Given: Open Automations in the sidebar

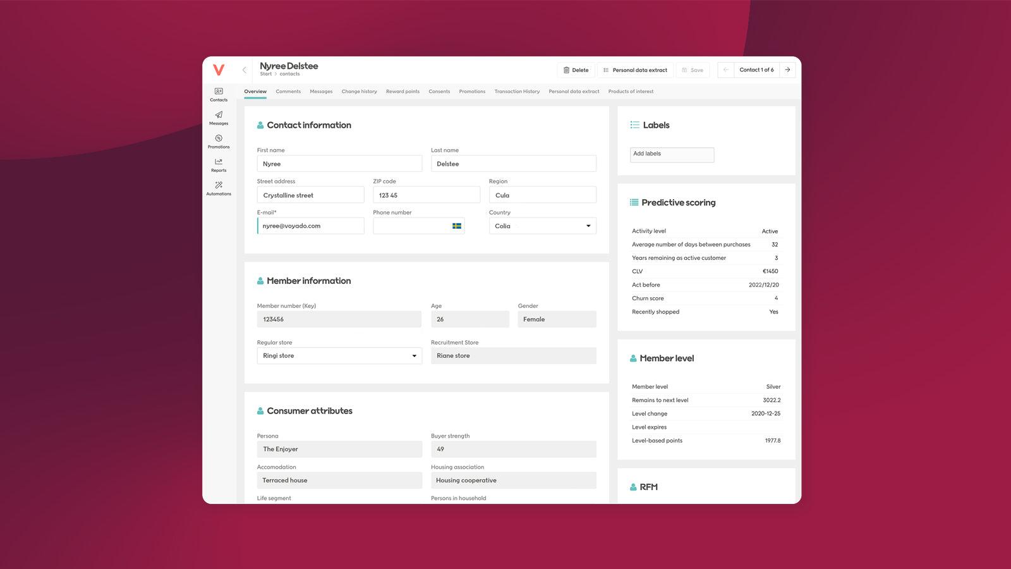Looking at the screenshot, I should coord(219,188).
